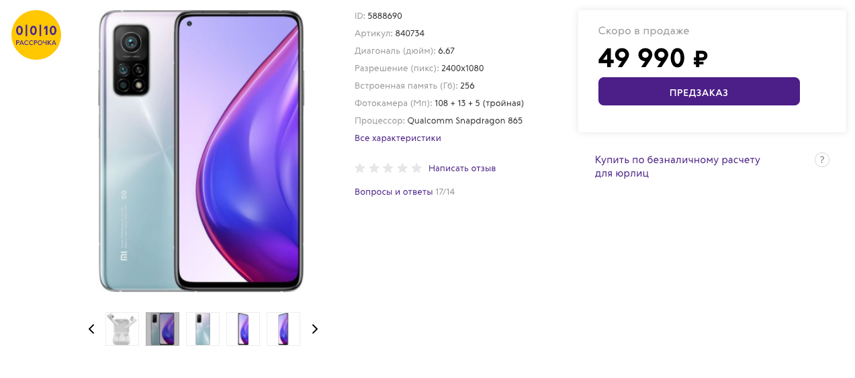The height and width of the screenshot is (378, 855).
Task: Click the yellow 0|0|10 рассрочка badge
Action: 36,35
